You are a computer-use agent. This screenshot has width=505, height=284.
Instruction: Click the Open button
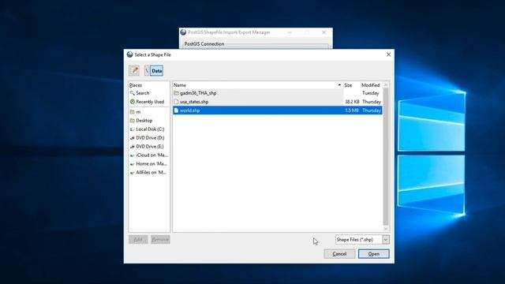(x=373, y=254)
